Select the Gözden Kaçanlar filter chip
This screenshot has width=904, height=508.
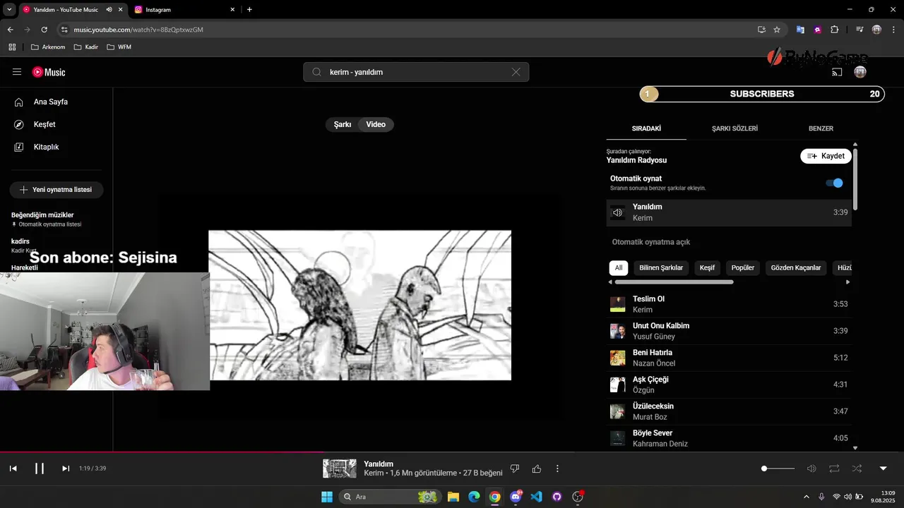click(x=796, y=267)
